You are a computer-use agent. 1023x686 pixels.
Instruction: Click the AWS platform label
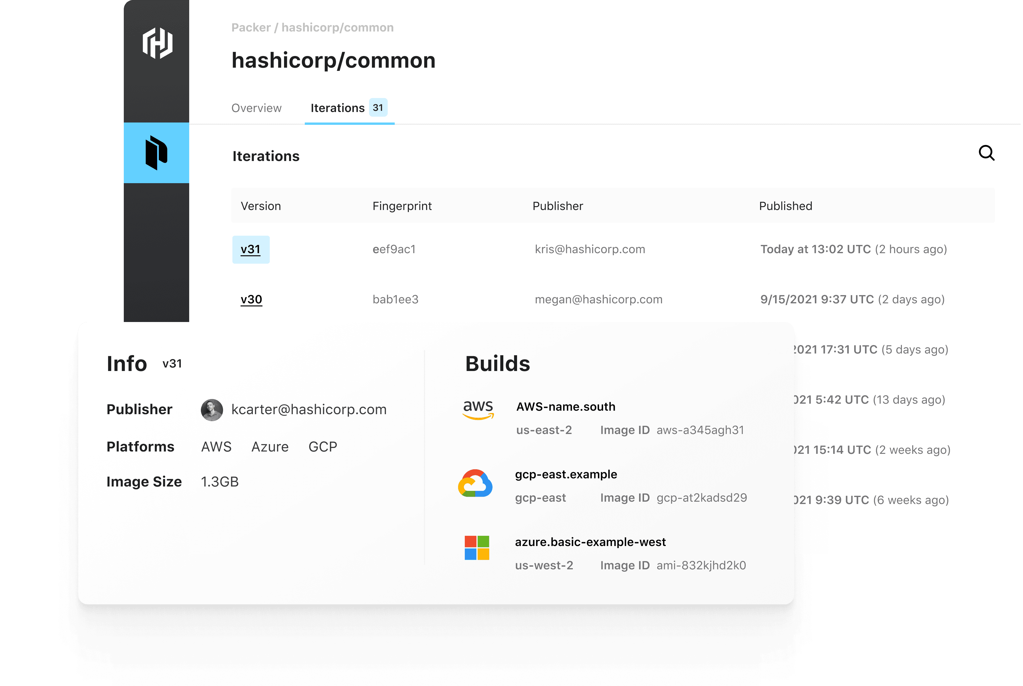(x=216, y=447)
